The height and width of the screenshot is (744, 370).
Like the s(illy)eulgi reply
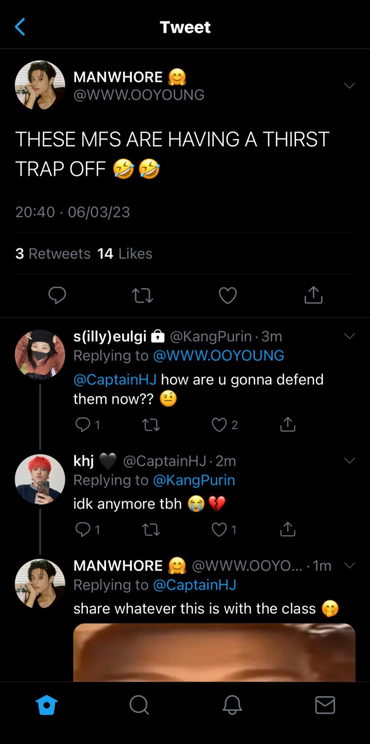[x=219, y=425]
